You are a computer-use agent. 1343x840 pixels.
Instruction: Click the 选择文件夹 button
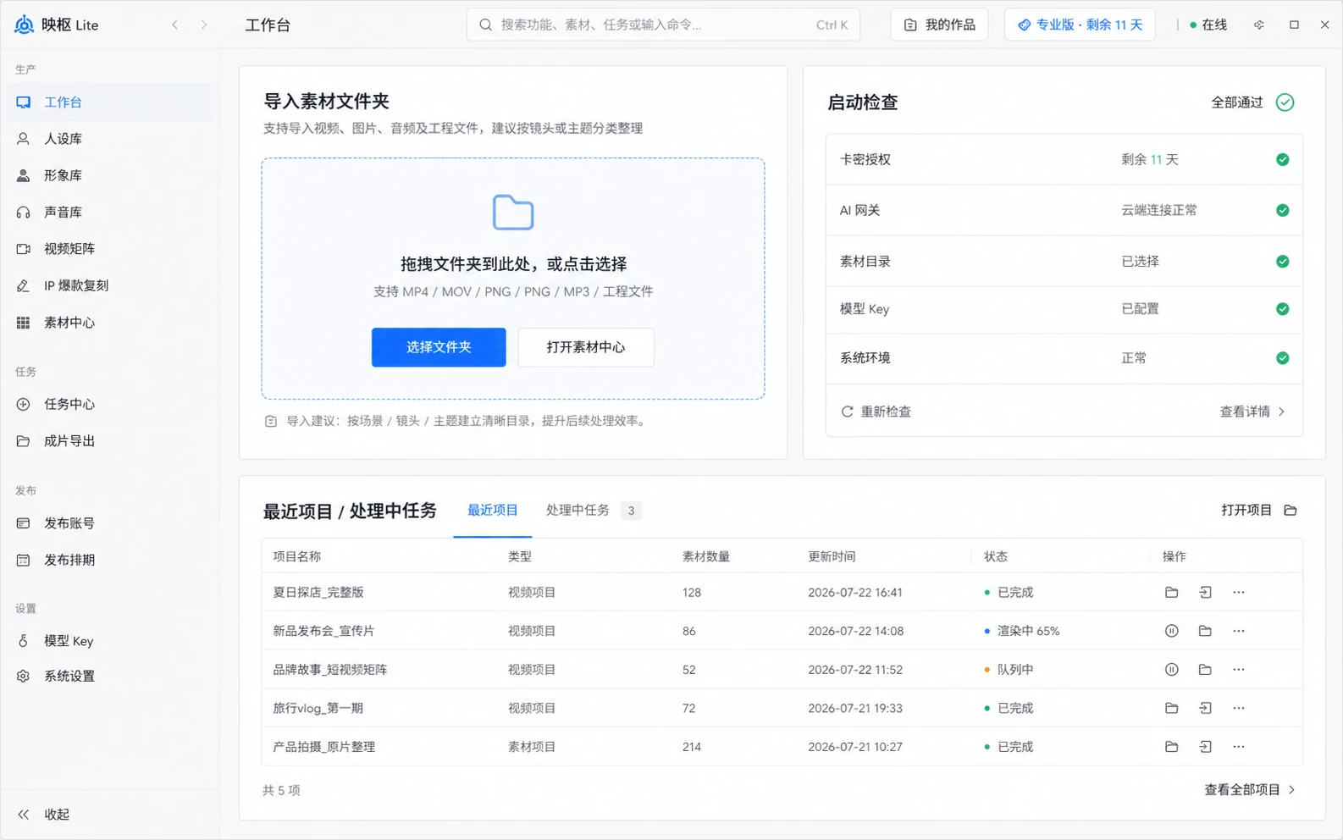point(439,347)
